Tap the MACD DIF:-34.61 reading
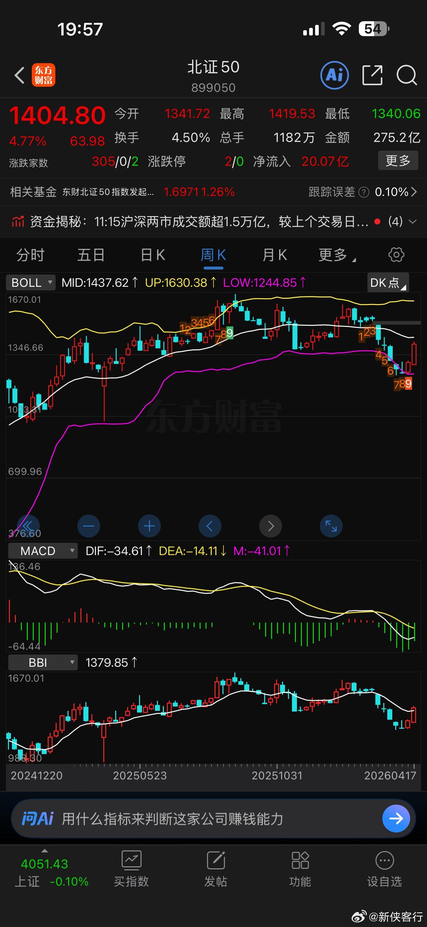 (x=119, y=551)
